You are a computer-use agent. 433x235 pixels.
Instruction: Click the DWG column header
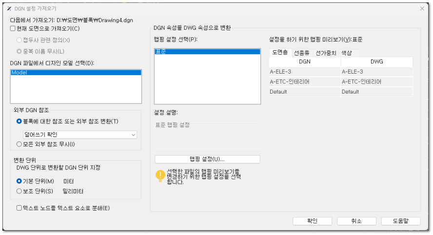(x=376, y=61)
